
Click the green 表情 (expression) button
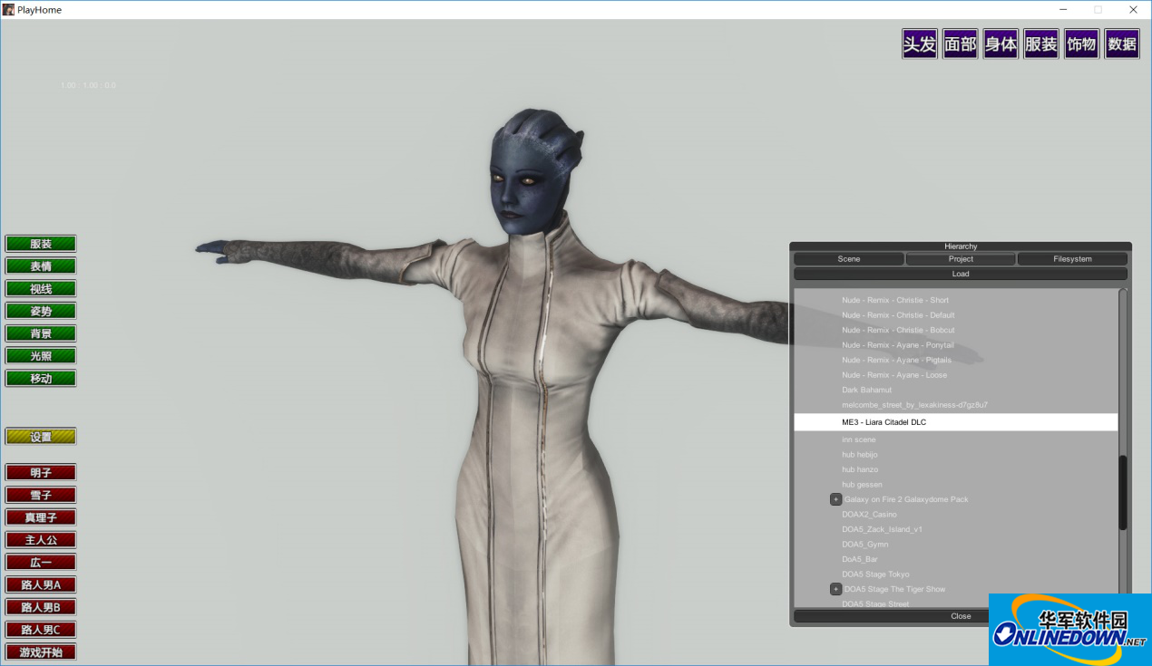pyautogui.click(x=41, y=266)
